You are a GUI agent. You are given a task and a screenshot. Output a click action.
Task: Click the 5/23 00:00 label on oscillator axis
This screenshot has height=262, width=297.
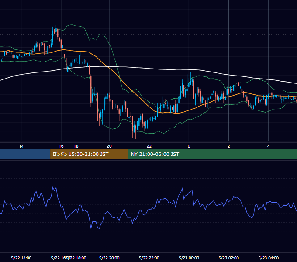click(x=189, y=258)
